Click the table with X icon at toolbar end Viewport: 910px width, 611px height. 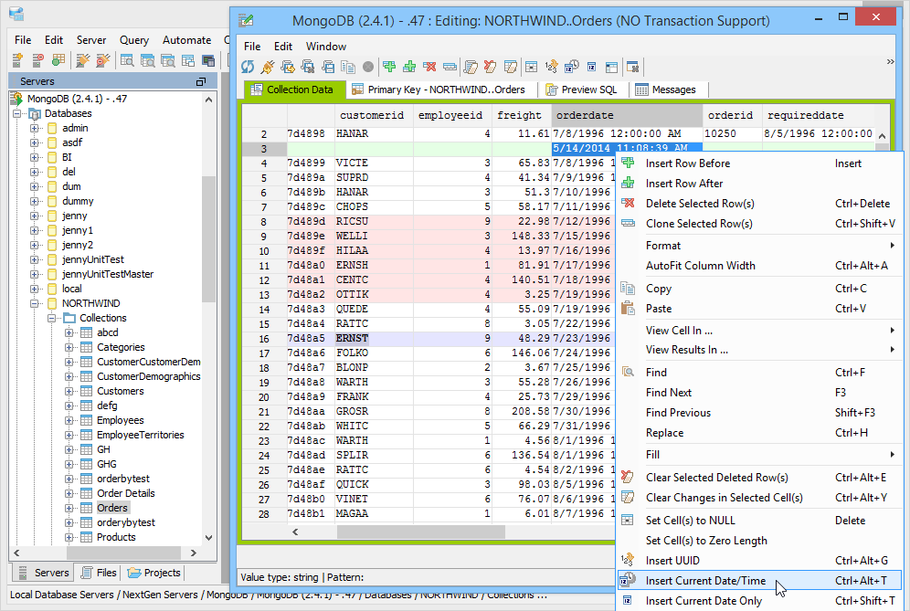pyautogui.click(x=633, y=67)
